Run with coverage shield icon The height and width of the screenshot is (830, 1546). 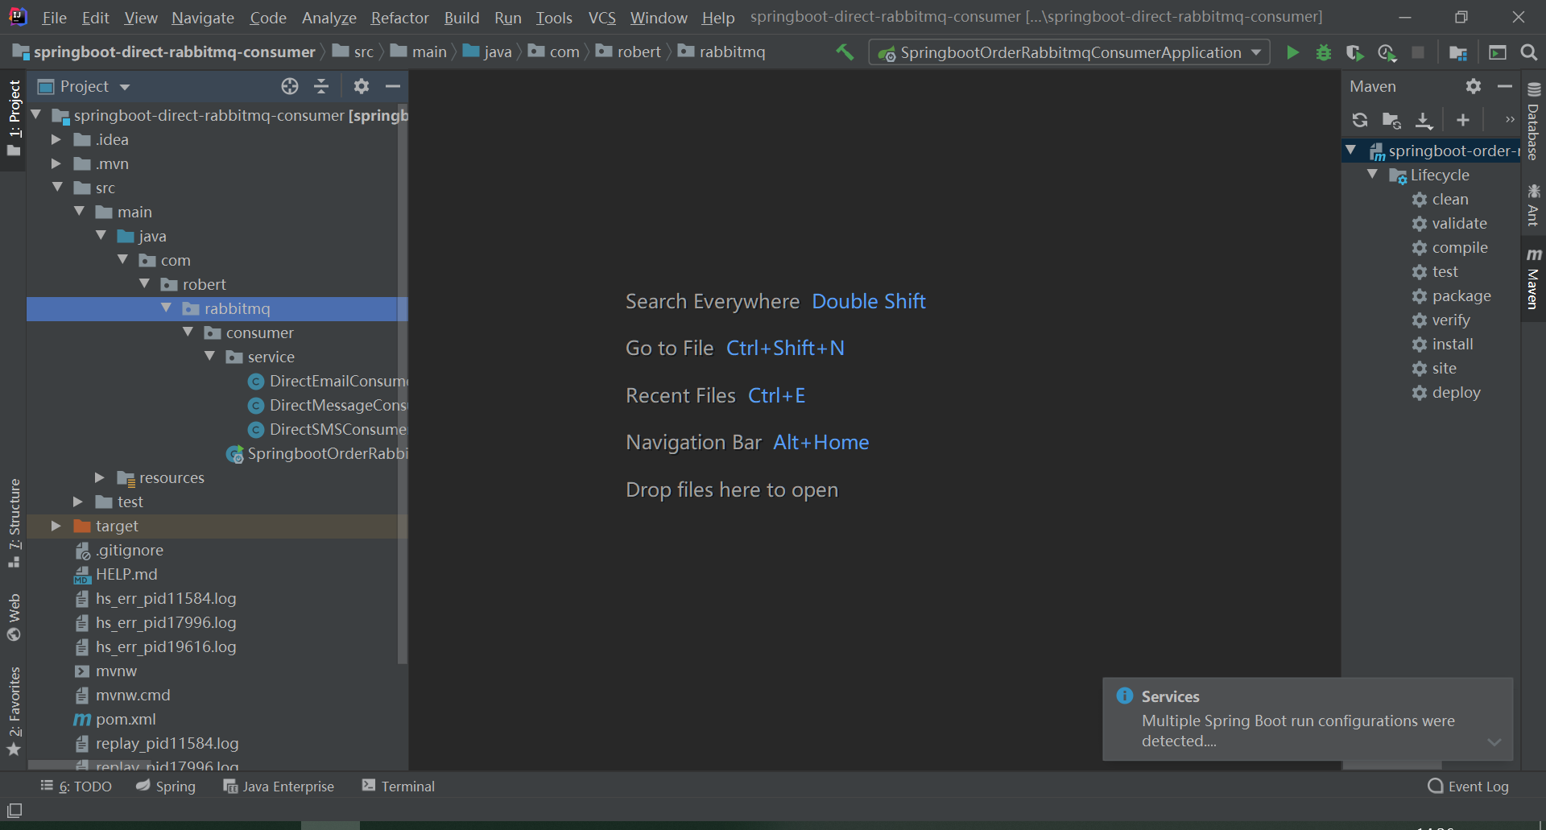1354,52
